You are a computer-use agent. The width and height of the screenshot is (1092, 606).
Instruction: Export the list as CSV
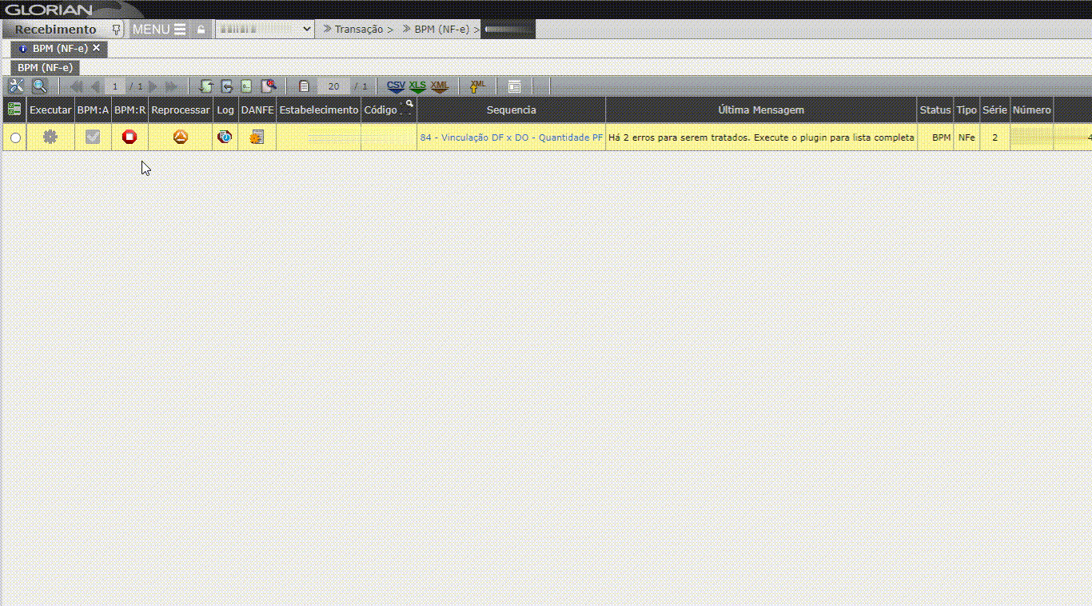396,86
